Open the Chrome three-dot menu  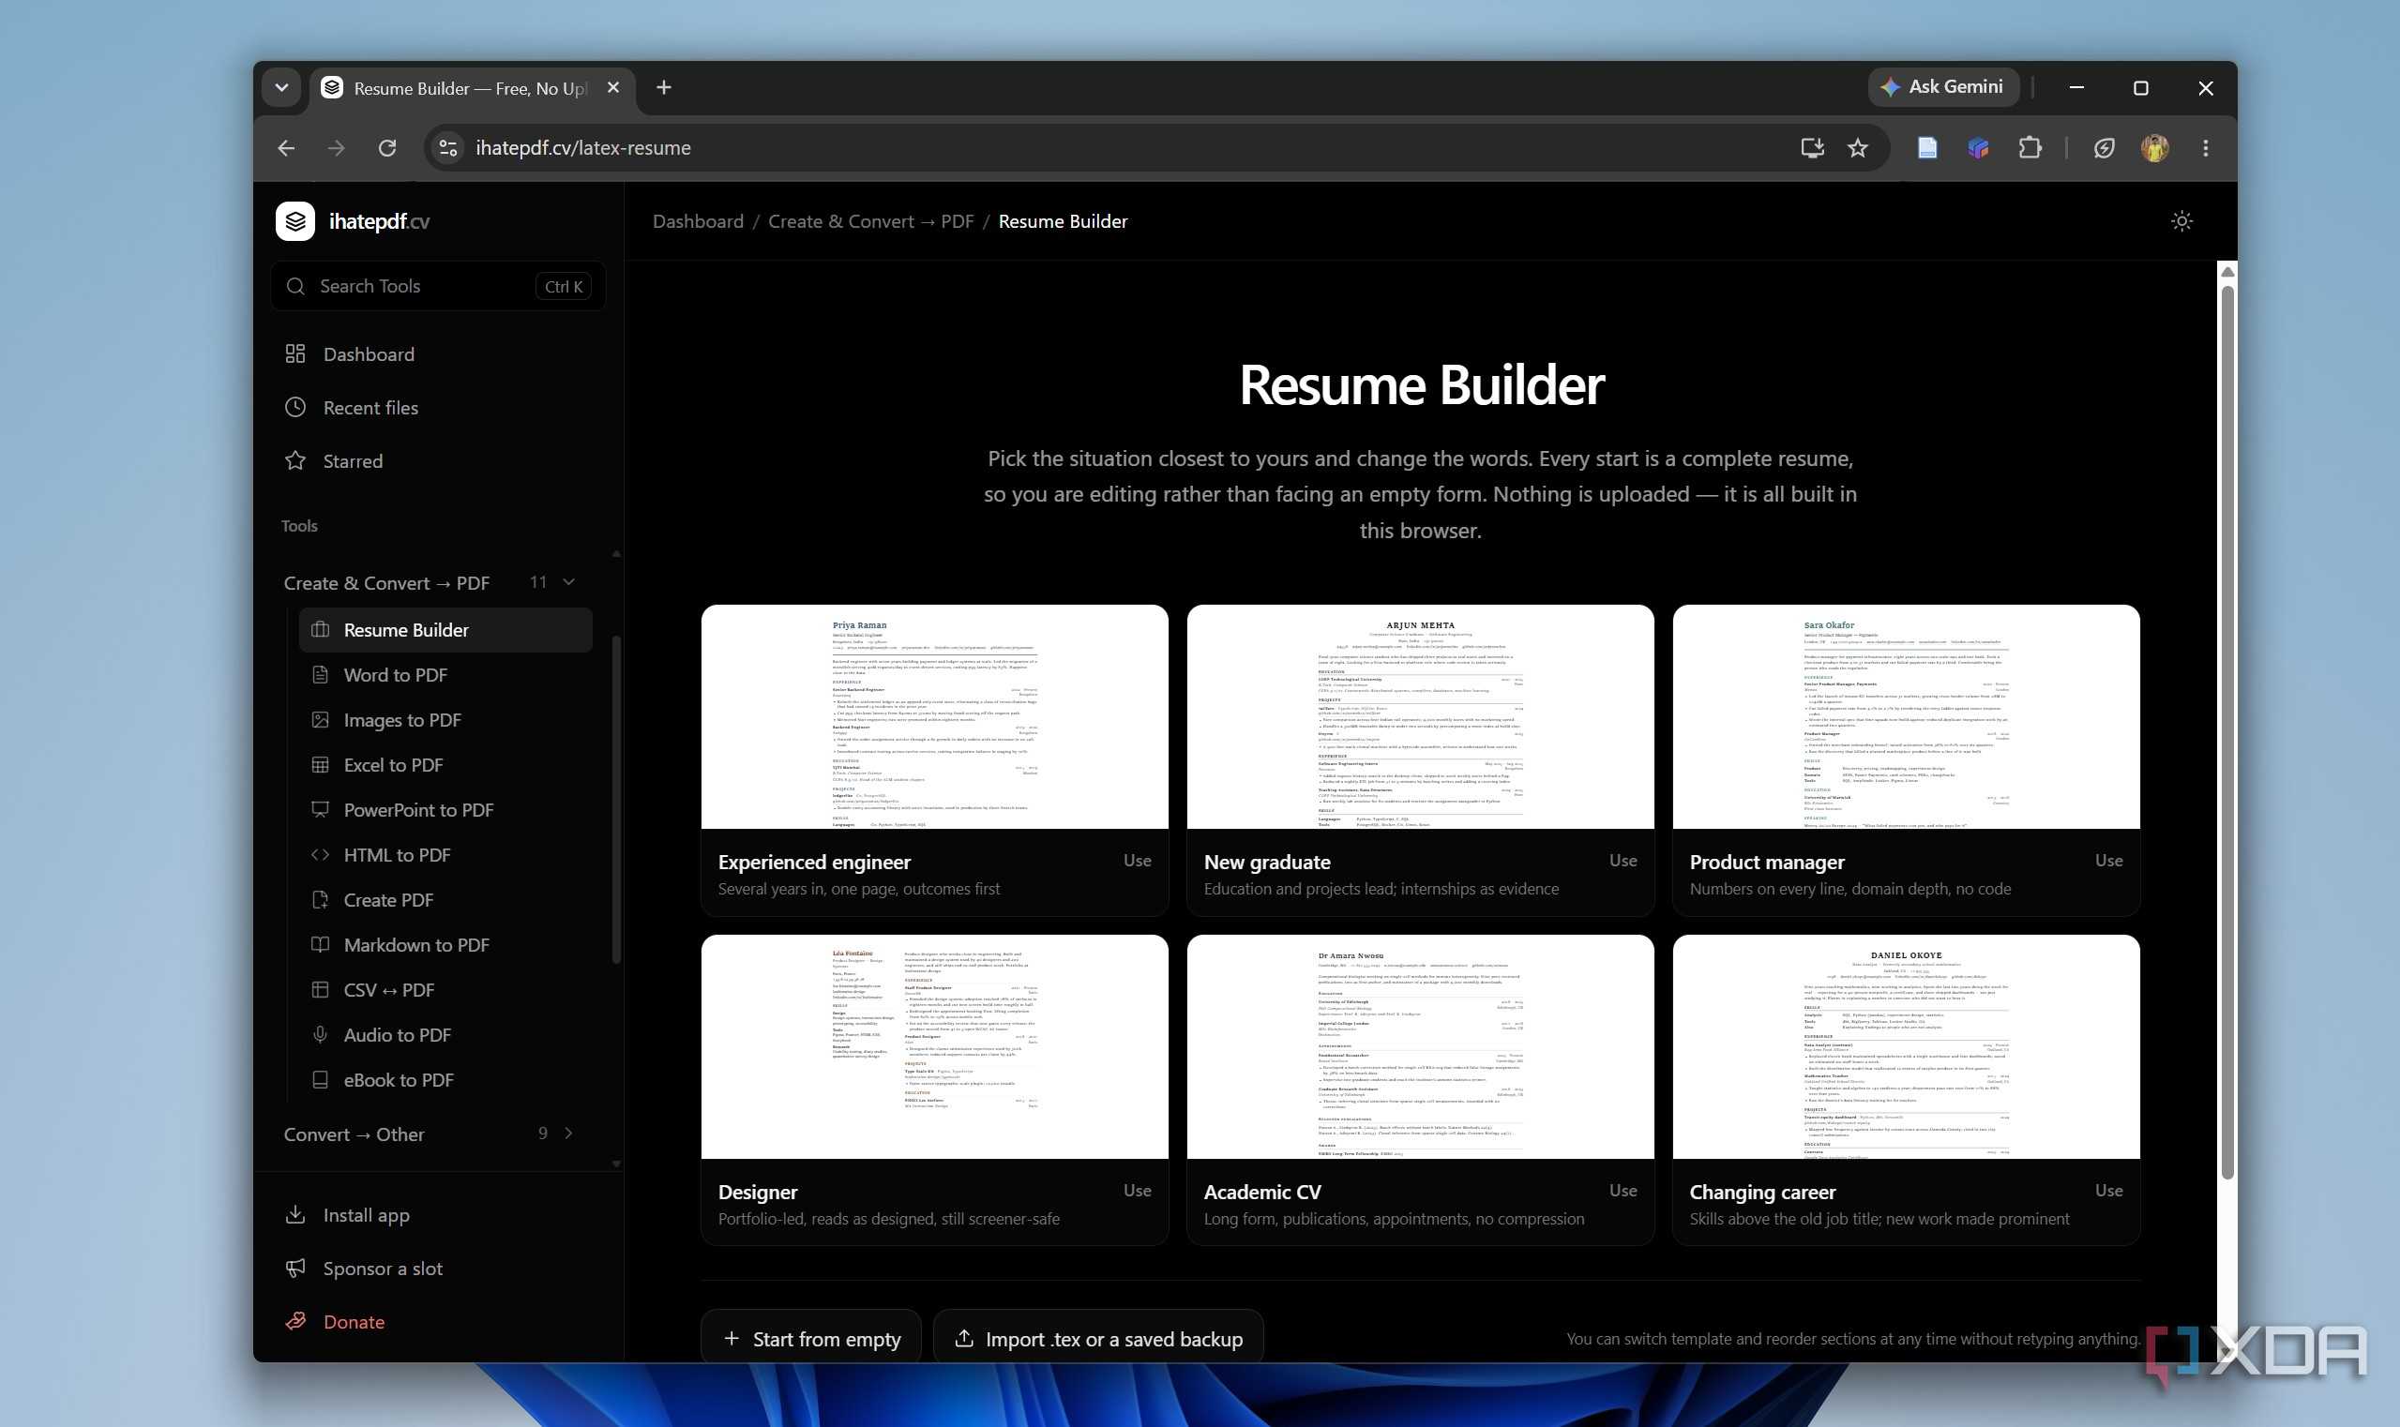coord(2206,148)
